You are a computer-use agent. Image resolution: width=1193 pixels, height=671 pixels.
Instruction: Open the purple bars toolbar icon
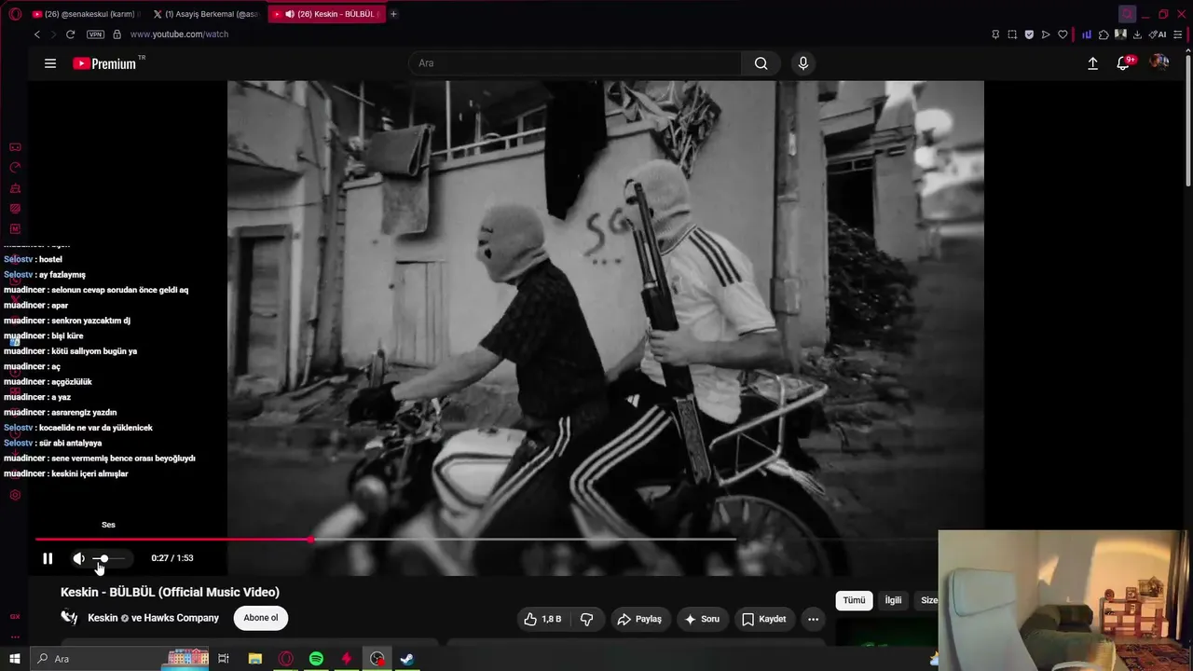coord(1087,34)
